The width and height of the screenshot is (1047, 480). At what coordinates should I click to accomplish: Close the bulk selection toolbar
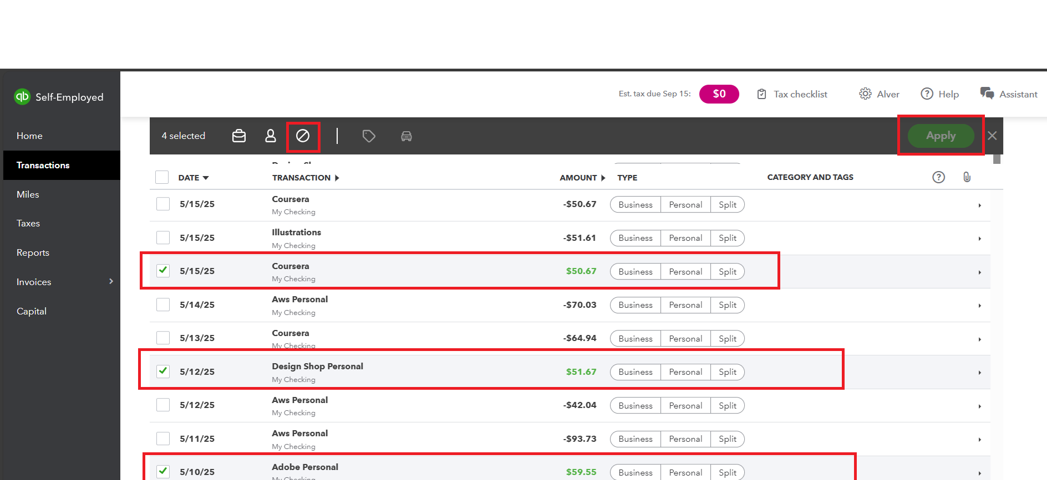[x=992, y=136]
